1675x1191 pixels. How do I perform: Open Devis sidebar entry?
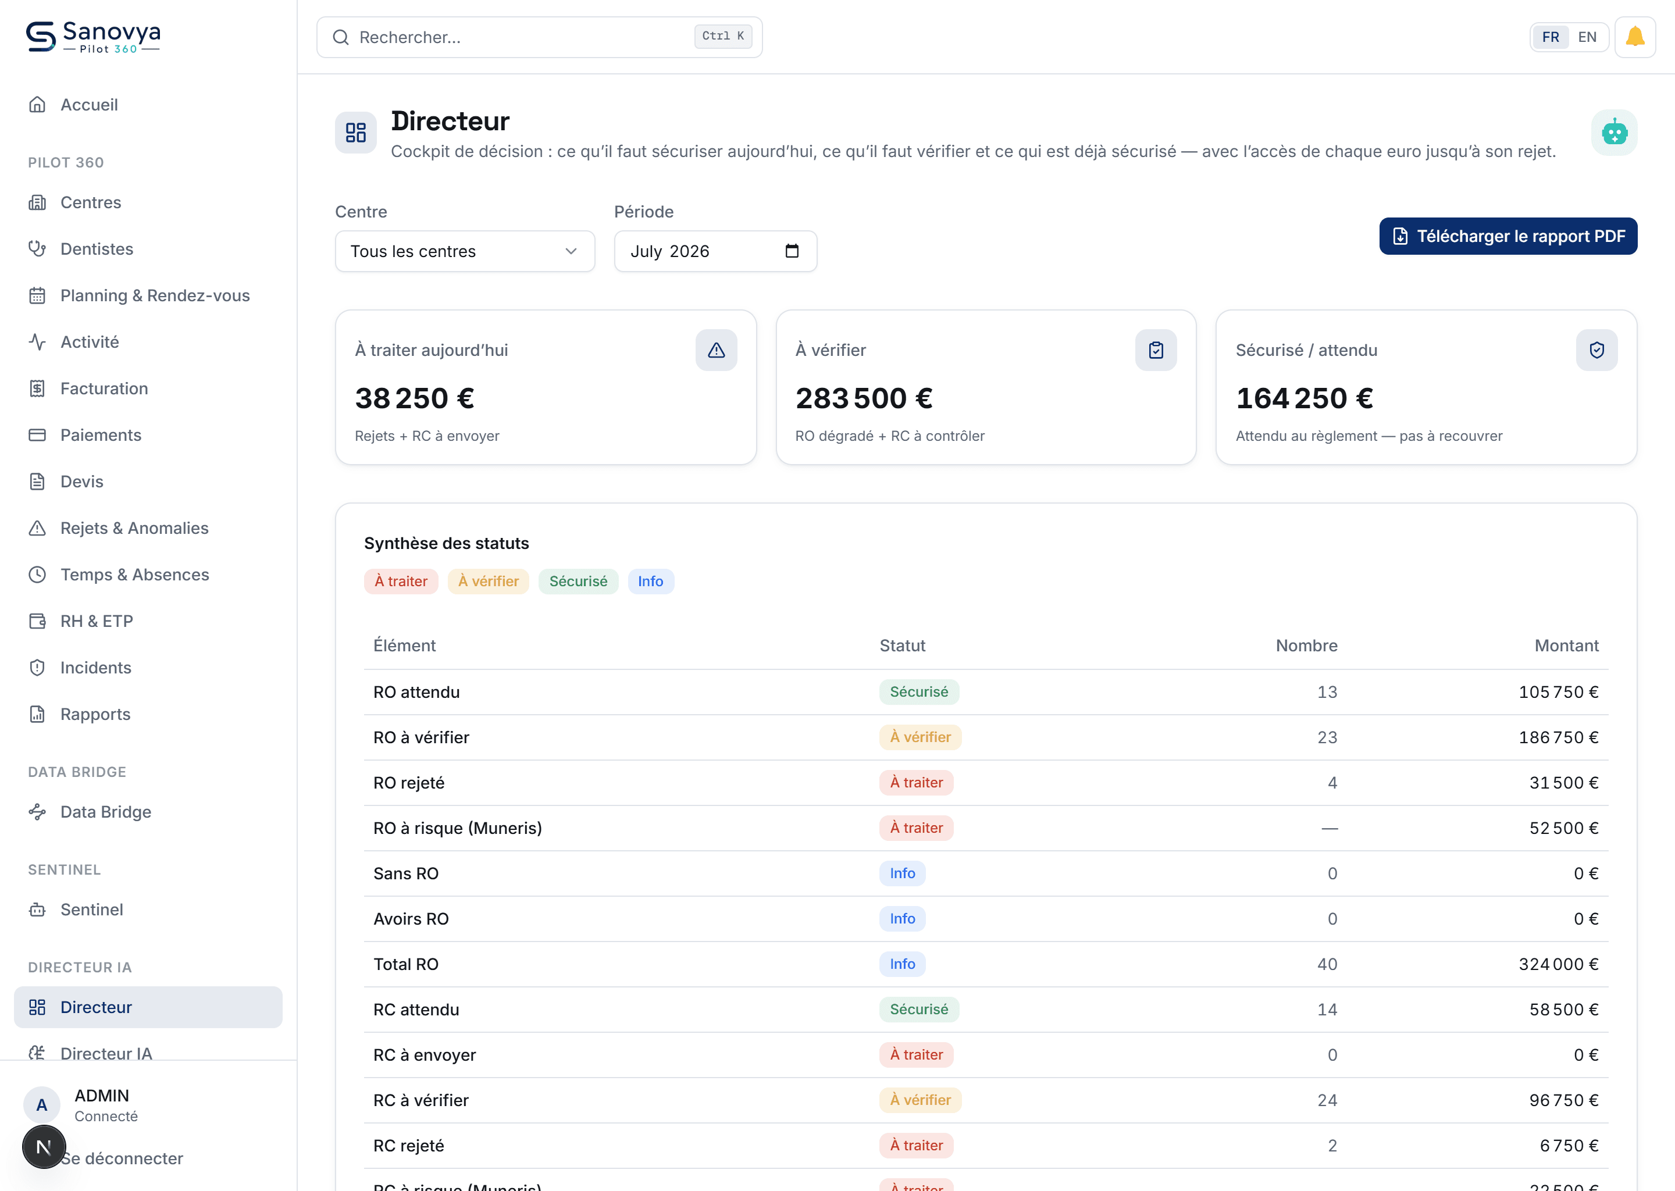click(x=148, y=482)
